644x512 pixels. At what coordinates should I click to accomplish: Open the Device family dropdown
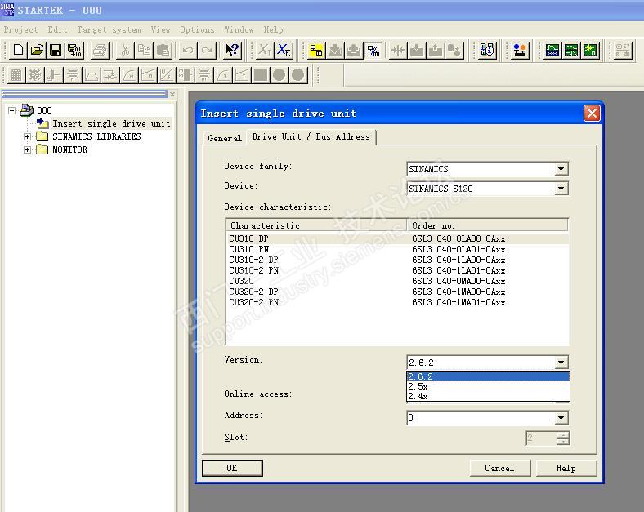pyautogui.click(x=561, y=169)
